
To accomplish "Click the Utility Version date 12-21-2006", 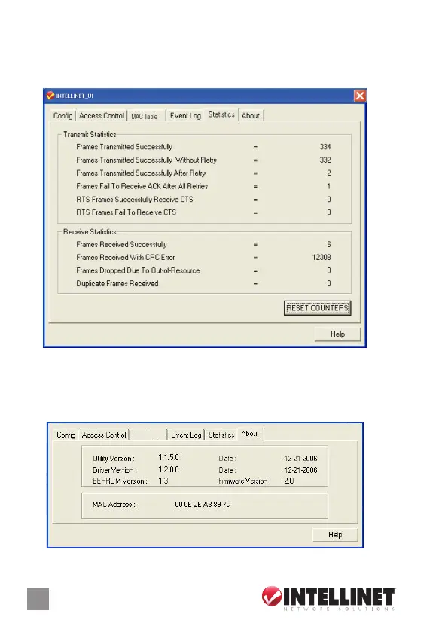I will [x=300, y=458].
